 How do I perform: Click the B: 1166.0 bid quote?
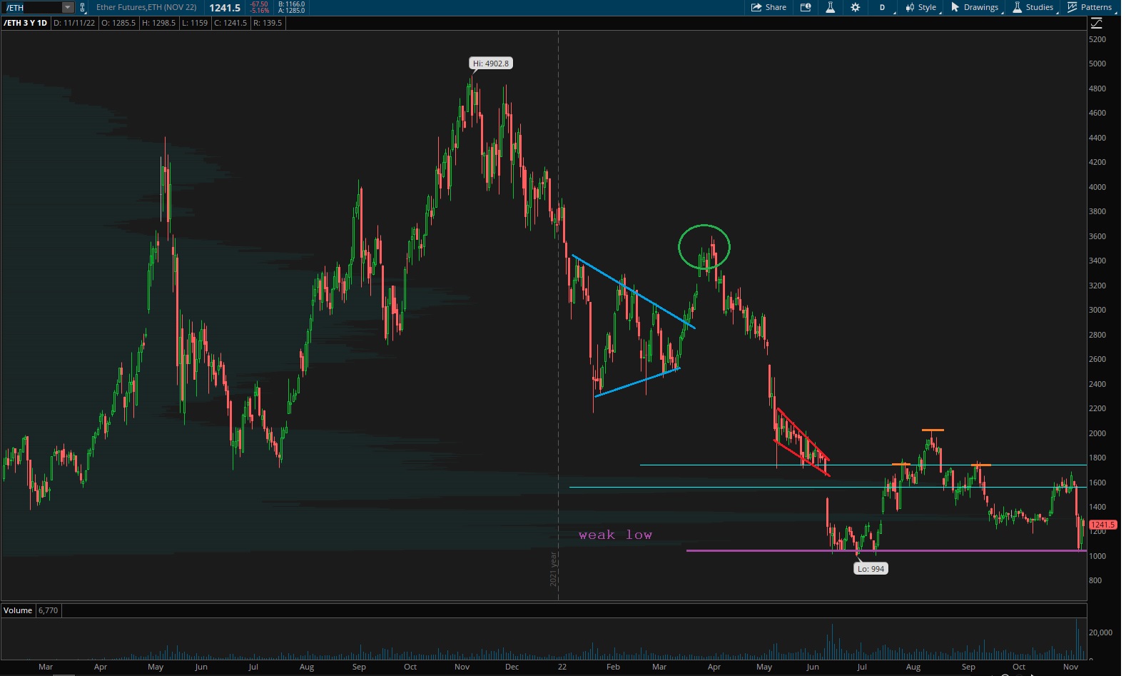coord(291,4)
